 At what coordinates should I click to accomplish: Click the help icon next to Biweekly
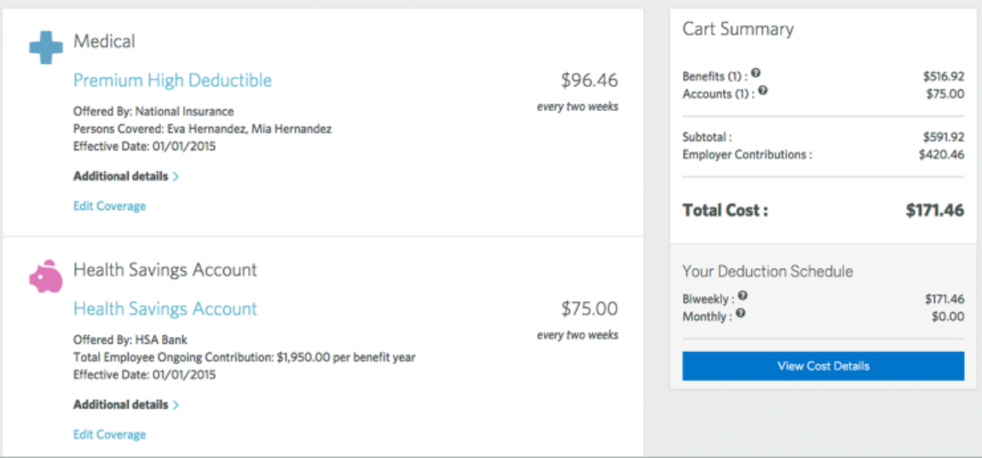coord(742,296)
